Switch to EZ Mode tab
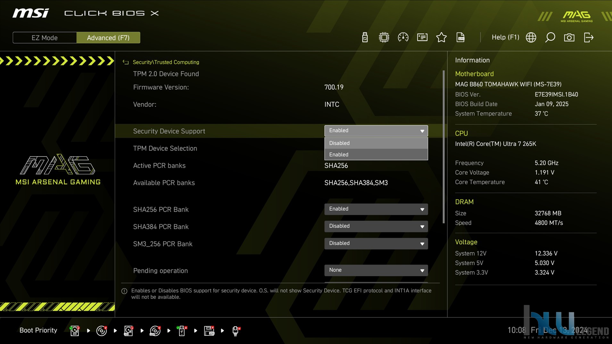 [45, 38]
